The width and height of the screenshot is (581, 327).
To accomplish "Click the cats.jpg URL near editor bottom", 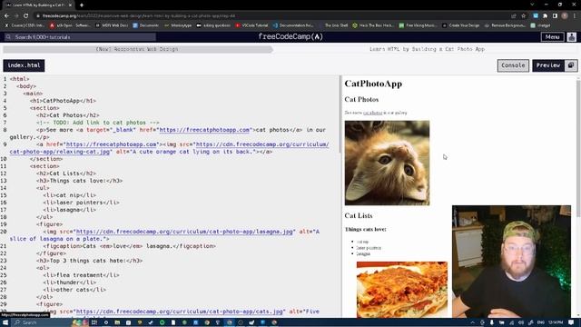I will coord(179,312).
